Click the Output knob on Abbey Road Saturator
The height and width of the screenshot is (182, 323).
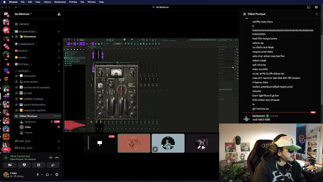pos(132,73)
